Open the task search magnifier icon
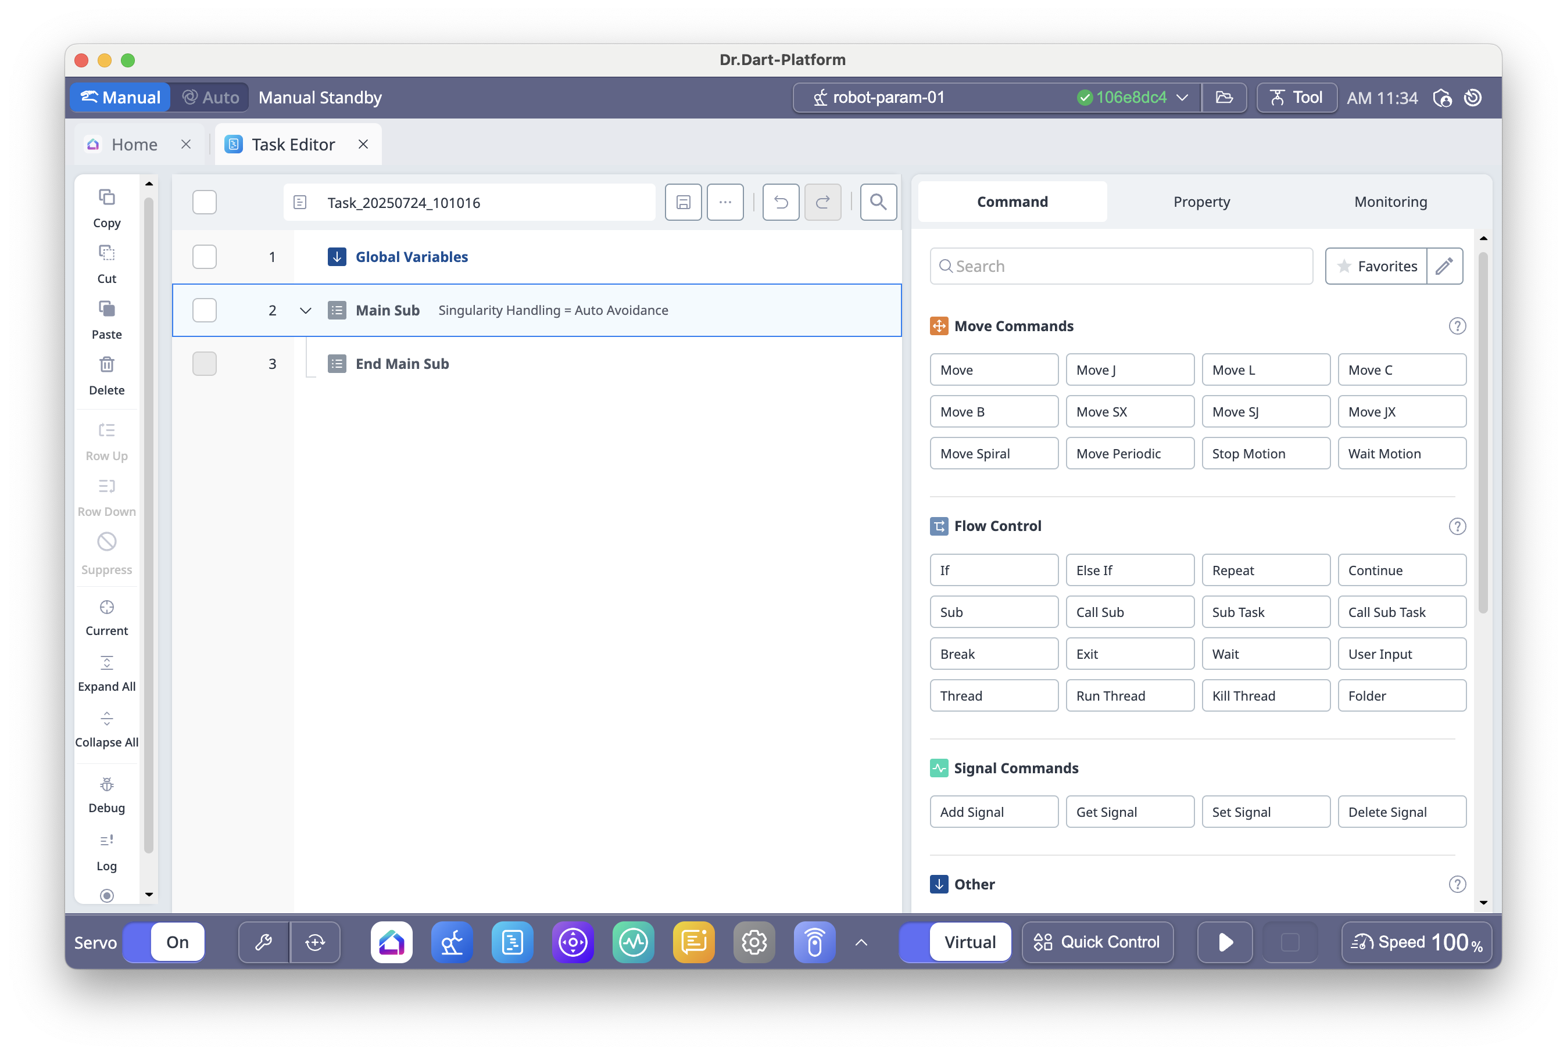Viewport: 1567px width, 1055px height. (878, 202)
